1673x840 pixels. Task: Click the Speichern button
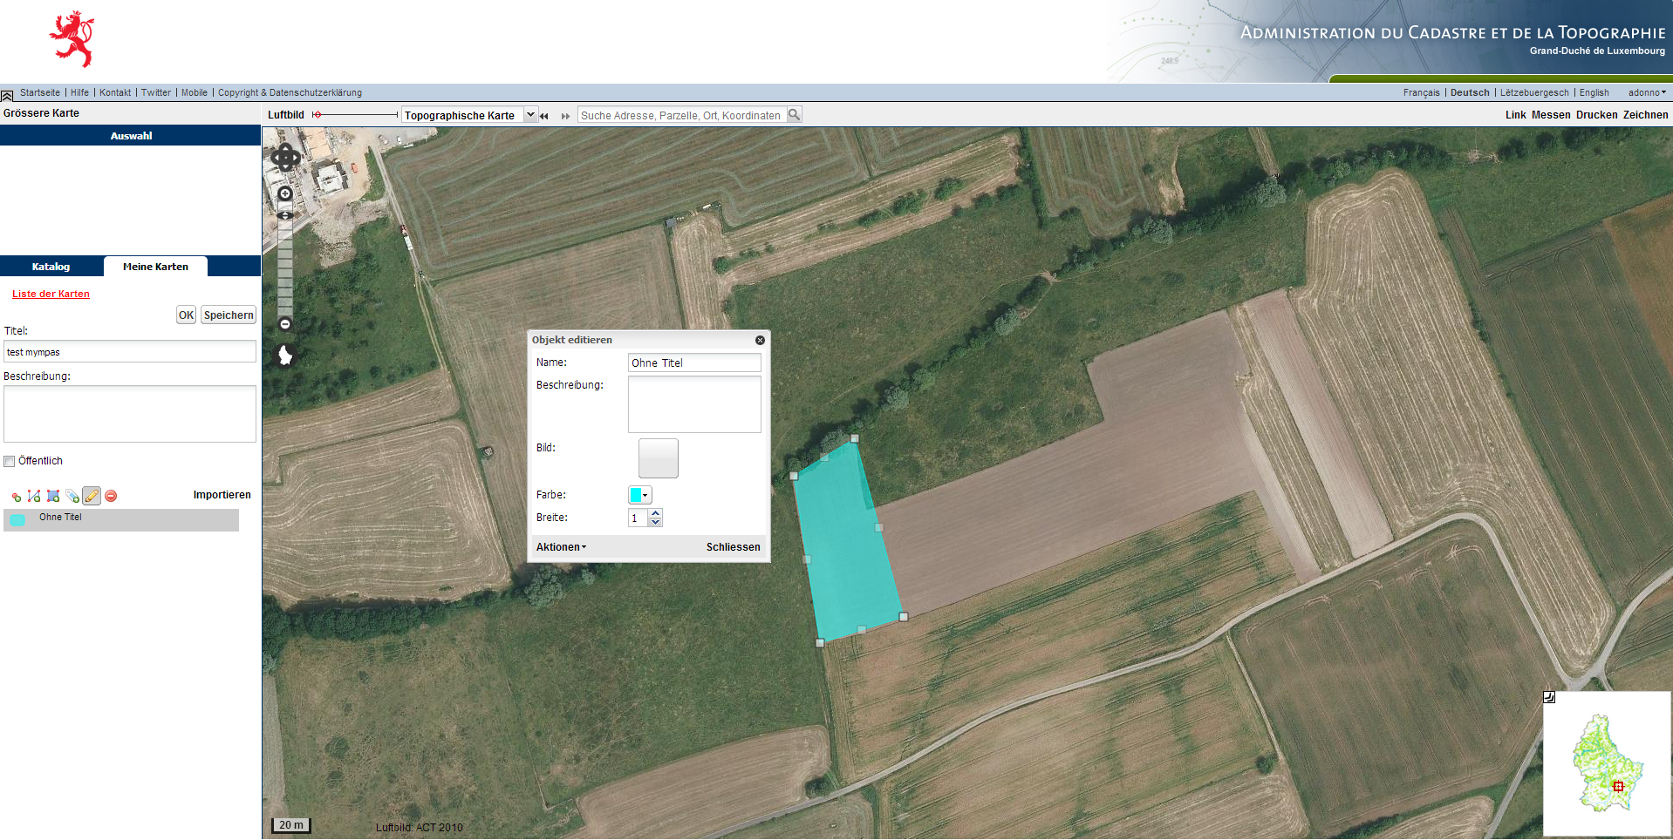[x=229, y=315]
